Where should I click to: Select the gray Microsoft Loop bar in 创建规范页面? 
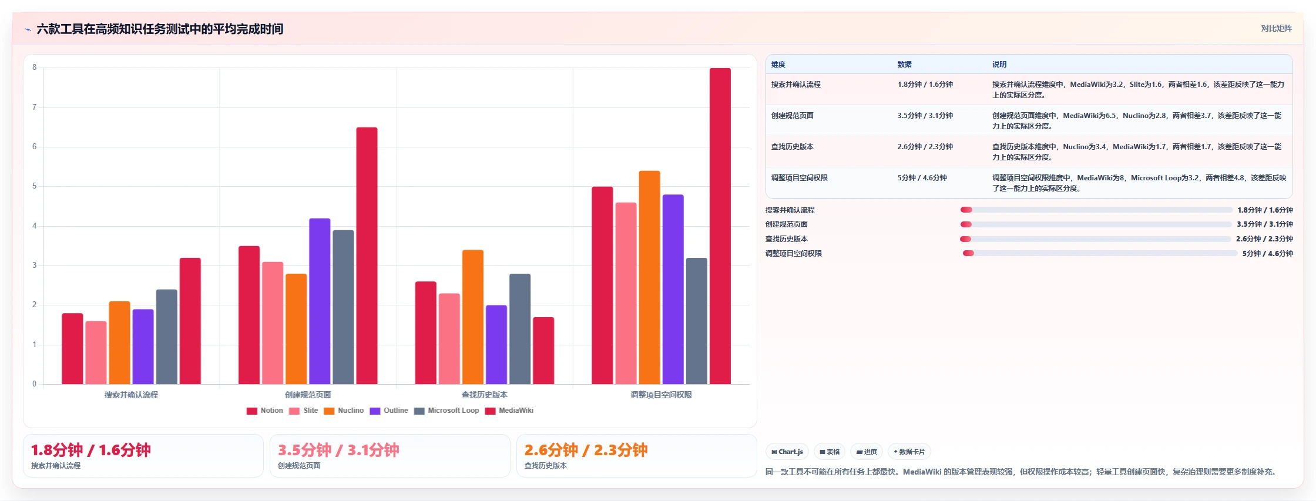point(343,307)
